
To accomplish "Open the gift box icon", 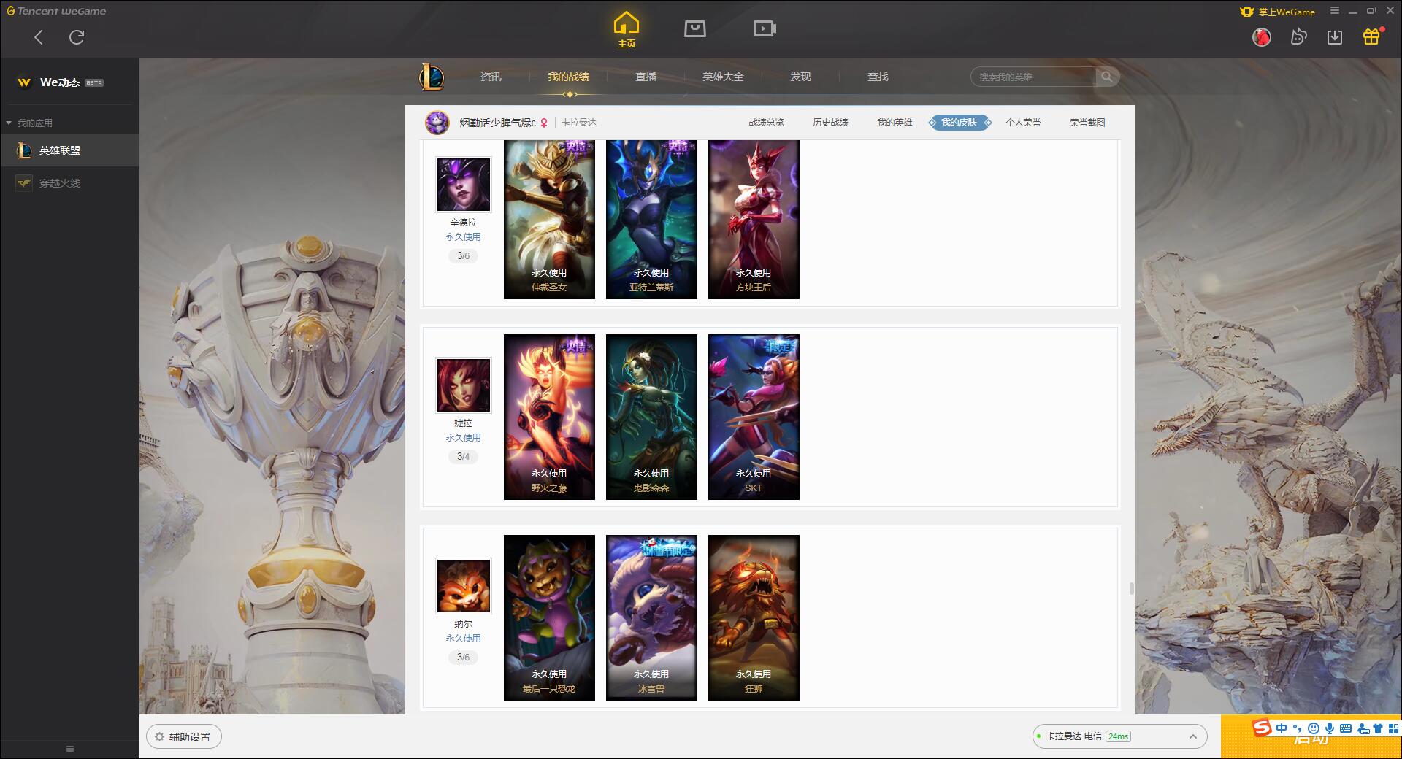I will tap(1372, 36).
